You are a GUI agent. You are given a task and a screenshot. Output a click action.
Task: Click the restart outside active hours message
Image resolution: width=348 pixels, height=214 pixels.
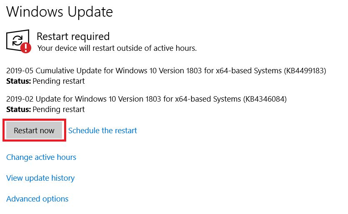(x=117, y=48)
